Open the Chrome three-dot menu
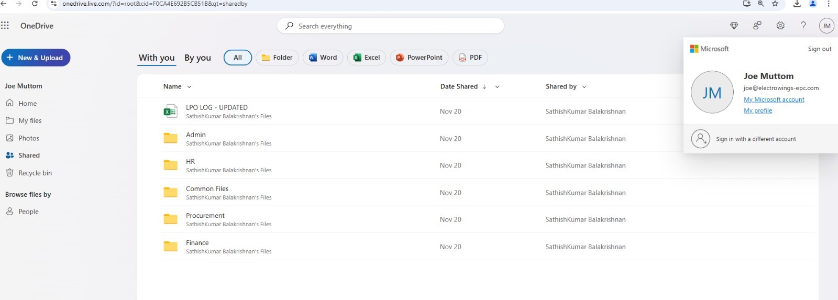 (x=829, y=4)
